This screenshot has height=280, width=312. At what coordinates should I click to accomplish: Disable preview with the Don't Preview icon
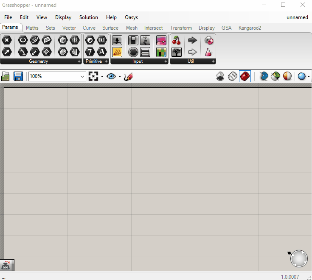click(220, 76)
